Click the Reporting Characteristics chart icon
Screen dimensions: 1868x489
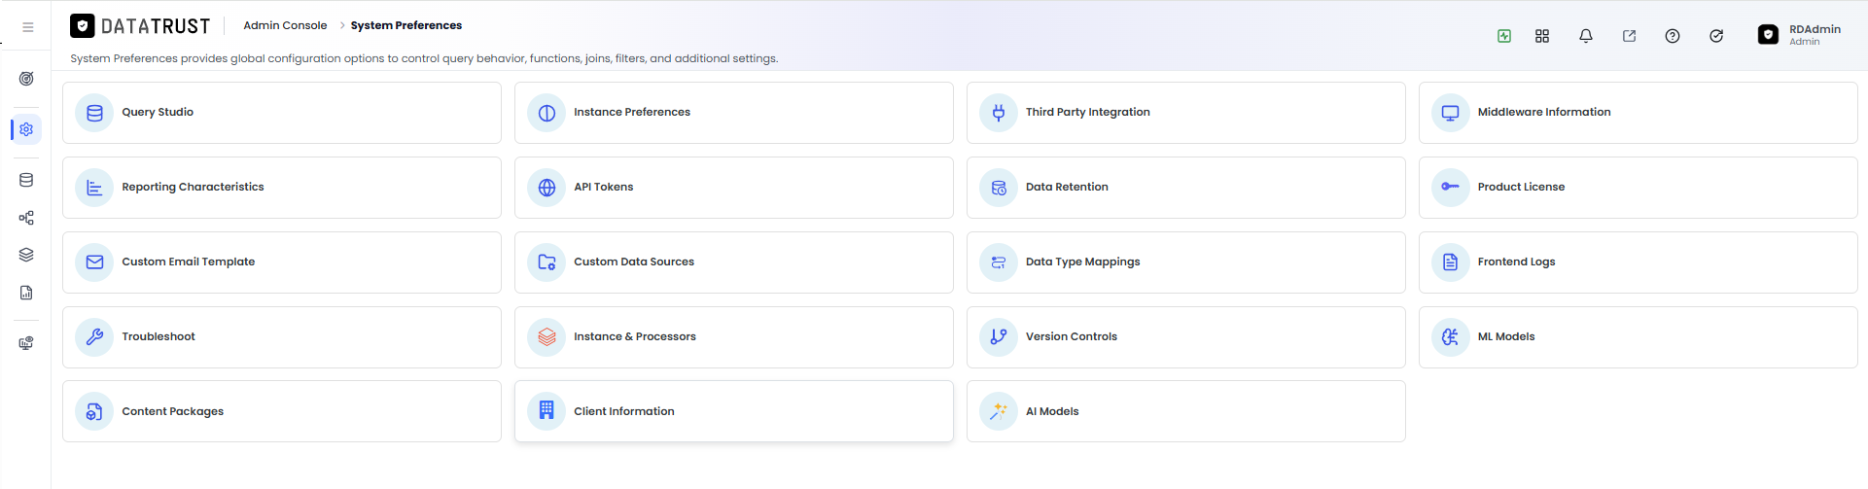pos(94,188)
